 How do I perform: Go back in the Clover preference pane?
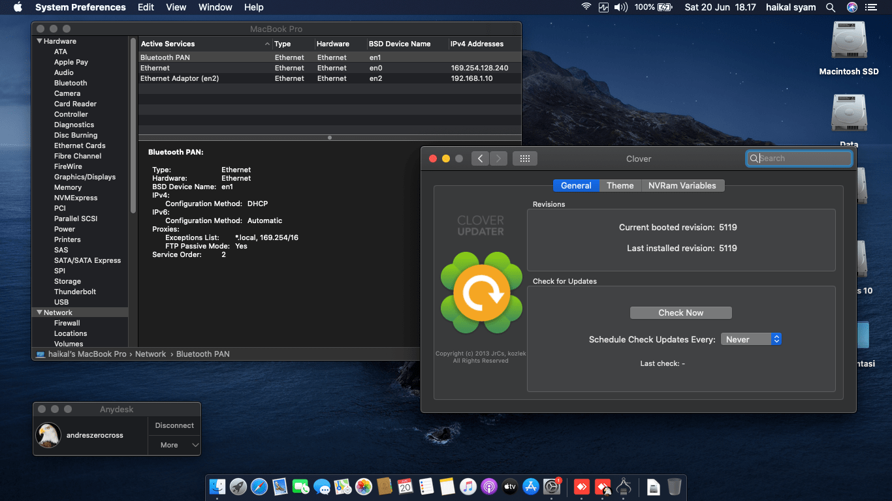click(480, 159)
